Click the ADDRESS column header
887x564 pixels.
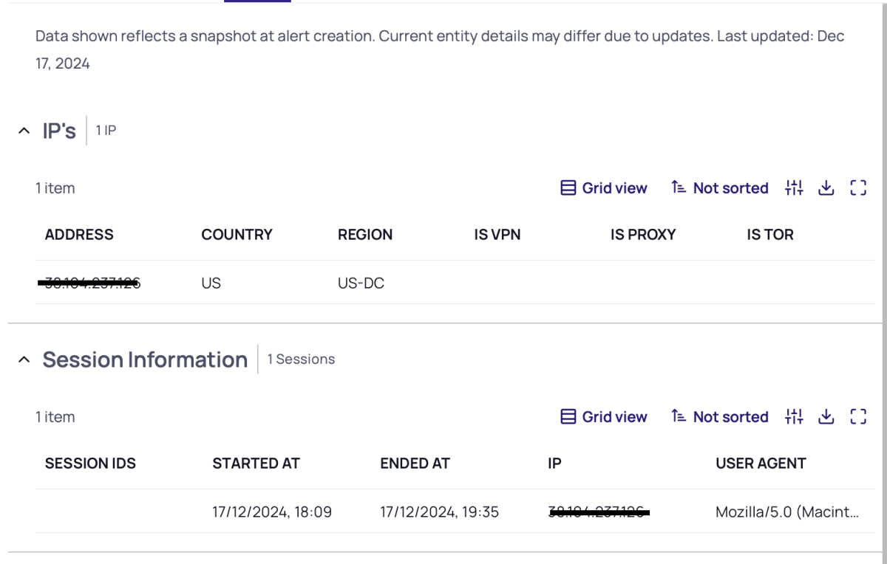(x=79, y=235)
